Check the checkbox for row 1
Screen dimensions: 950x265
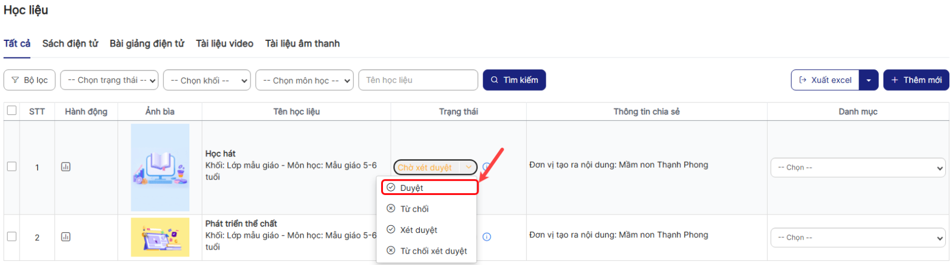click(12, 167)
